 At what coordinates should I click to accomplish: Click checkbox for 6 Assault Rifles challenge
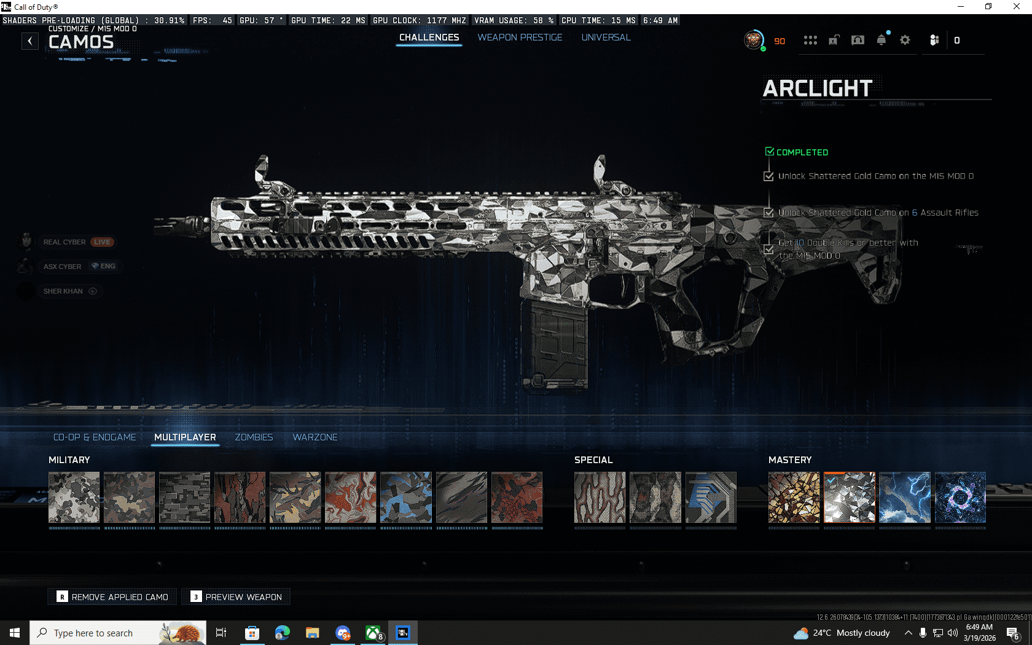coord(768,213)
